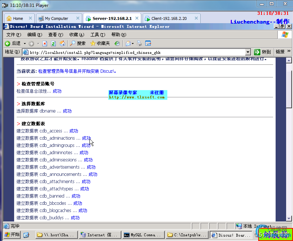293x241 pixels.
Task: Click the row 建立数据表 cdb_blogcaches
Action: [x=52, y=211]
